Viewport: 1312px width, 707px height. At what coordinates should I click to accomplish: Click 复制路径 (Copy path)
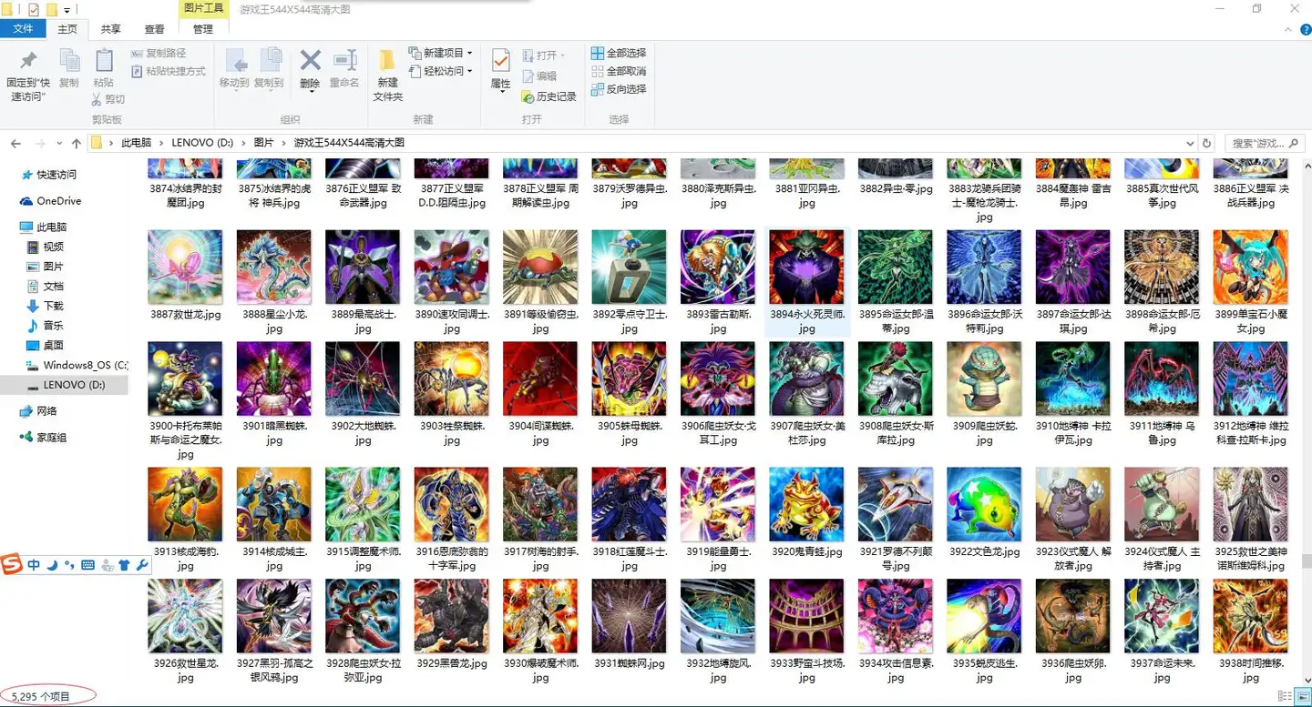[159, 54]
